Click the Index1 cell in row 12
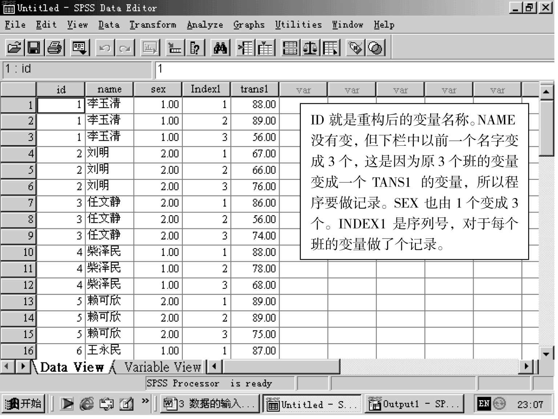 (206, 285)
